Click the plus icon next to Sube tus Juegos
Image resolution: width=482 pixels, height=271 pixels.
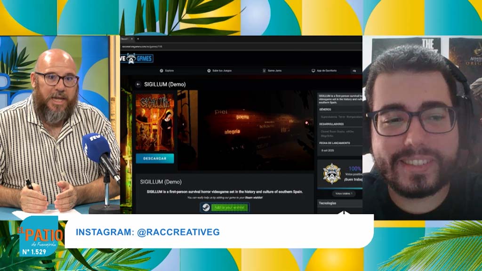[209, 71]
